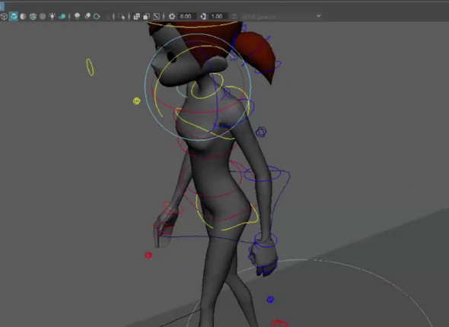Switch viewport to wireframe display

coord(4,17)
